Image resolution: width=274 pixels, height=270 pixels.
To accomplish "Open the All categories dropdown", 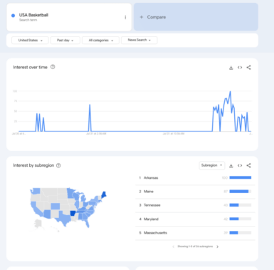I will (100, 41).
